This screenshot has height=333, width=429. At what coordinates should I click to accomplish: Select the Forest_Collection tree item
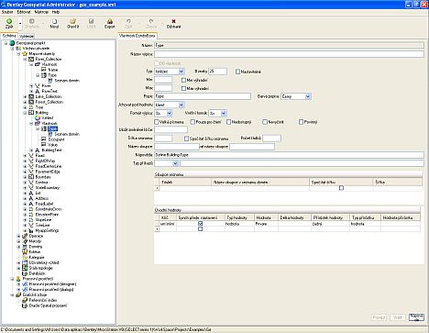click(49, 102)
